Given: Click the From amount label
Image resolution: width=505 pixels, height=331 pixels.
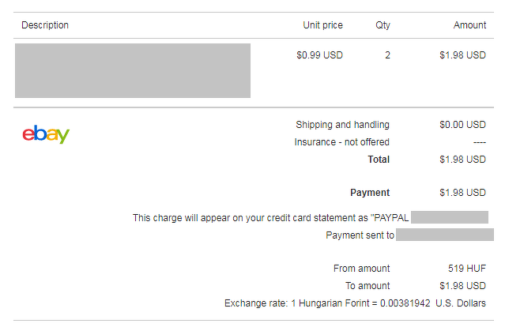Looking at the screenshot, I should click(361, 269).
